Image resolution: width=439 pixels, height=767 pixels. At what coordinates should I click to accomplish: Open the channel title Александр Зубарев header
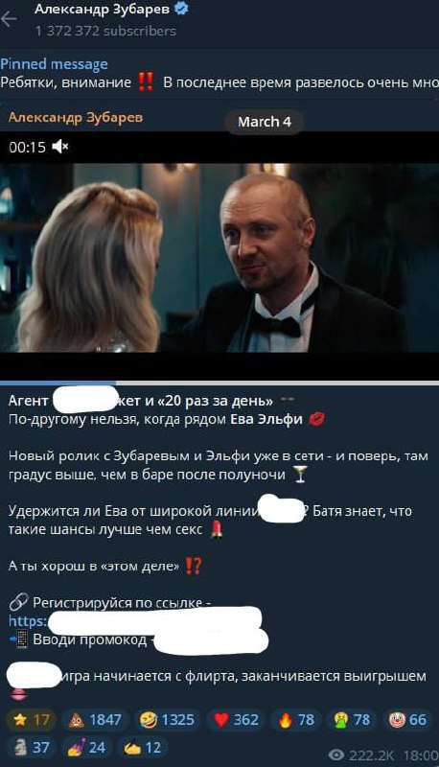[x=104, y=9]
